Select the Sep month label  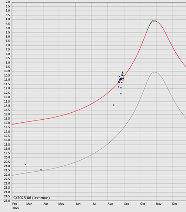(x=126, y=204)
